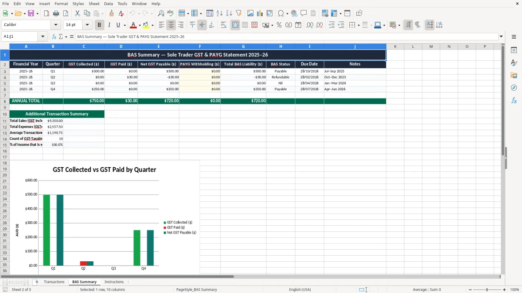Click the Save document icon
Viewport: 522px width, 293px height.
coord(31,13)
